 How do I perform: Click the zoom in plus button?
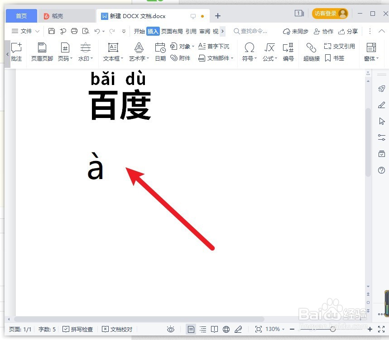(370, 329)
